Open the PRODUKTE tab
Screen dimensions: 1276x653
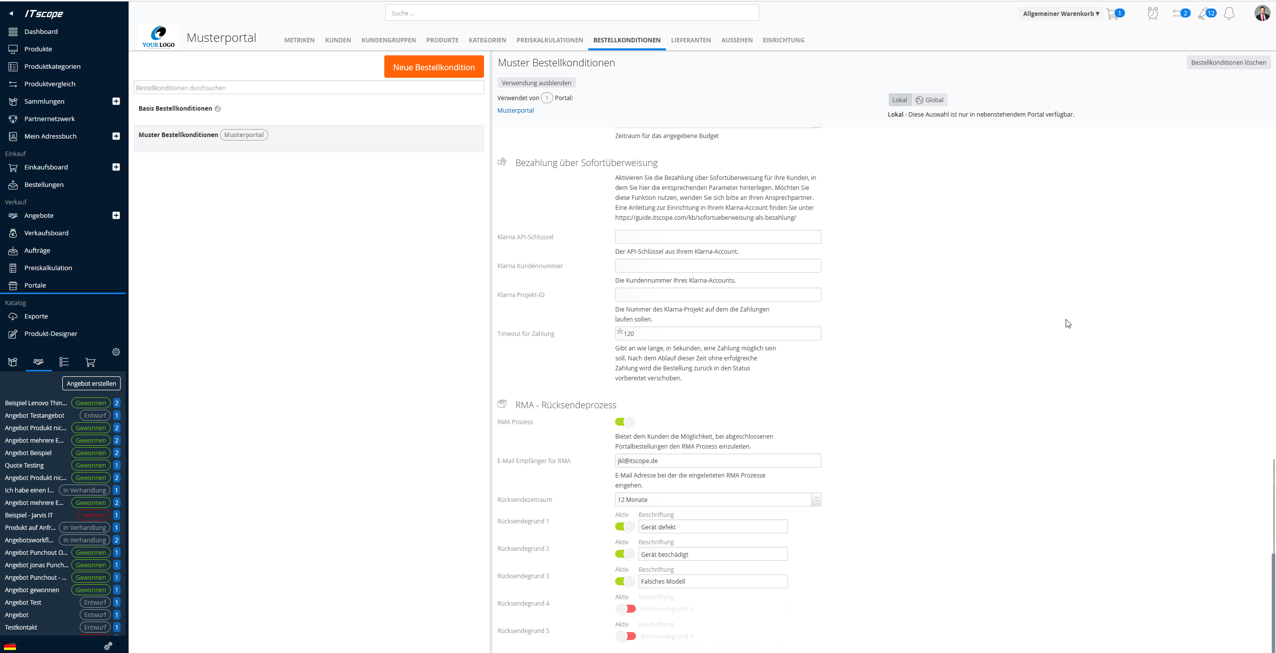[x=442, y=40]
